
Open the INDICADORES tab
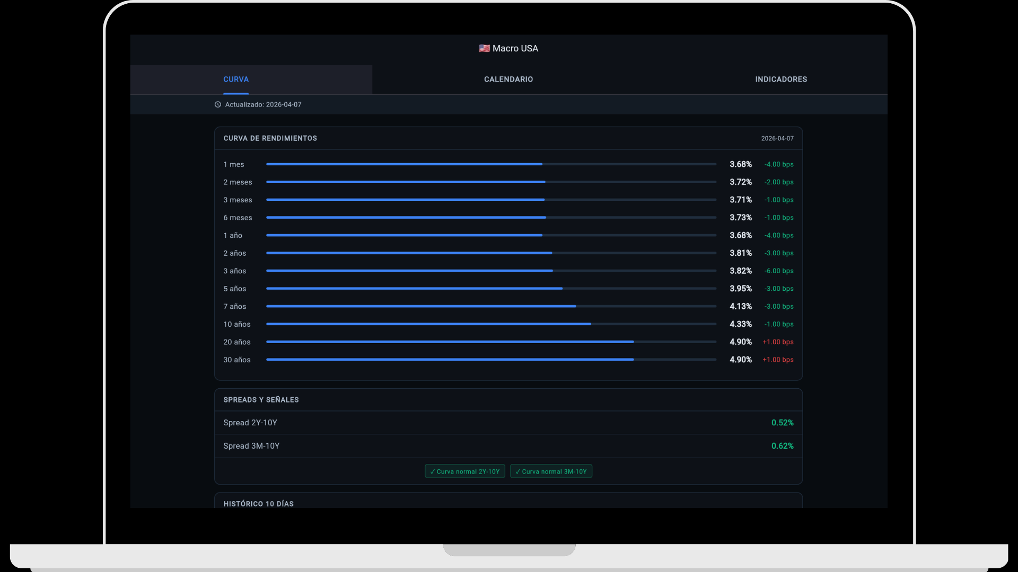780,79
